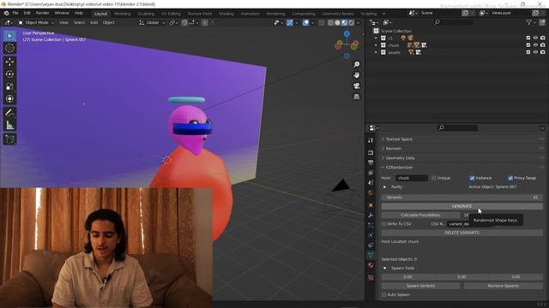Toggle camera view icon in viewport
This screenshot has height=308, width=549.
point(357,86)
